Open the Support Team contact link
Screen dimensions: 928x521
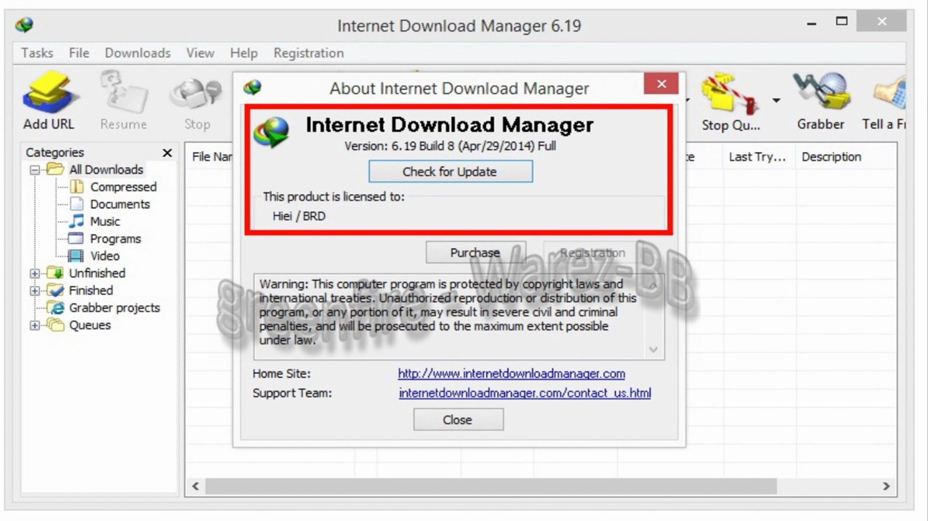[525, 393]
